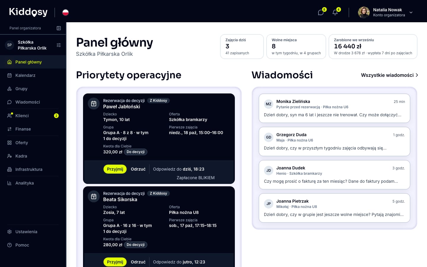
Task: Click the Polish flag language icon
Action: (x=66, y=12)
